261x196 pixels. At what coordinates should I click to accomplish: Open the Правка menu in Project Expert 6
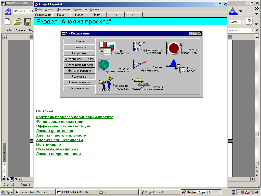point(49,9)
